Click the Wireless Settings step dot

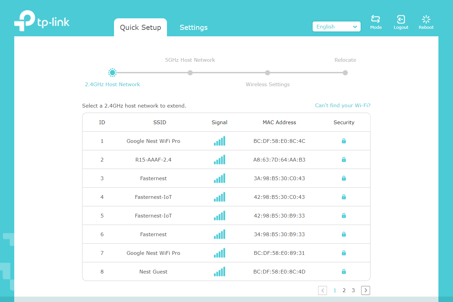(267, 73)
